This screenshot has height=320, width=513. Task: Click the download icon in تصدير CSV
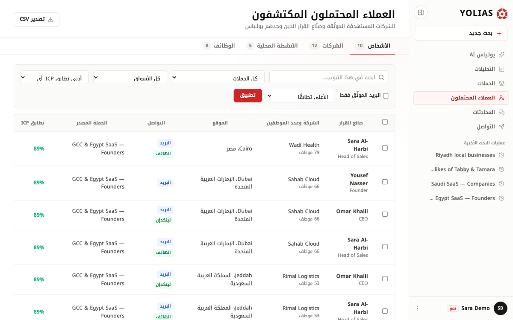click(50, 20)
